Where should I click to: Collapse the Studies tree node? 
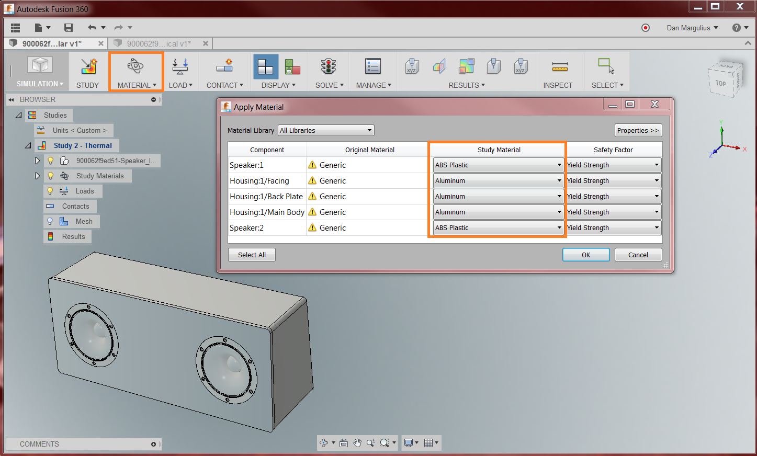click(x=19, y=115)
